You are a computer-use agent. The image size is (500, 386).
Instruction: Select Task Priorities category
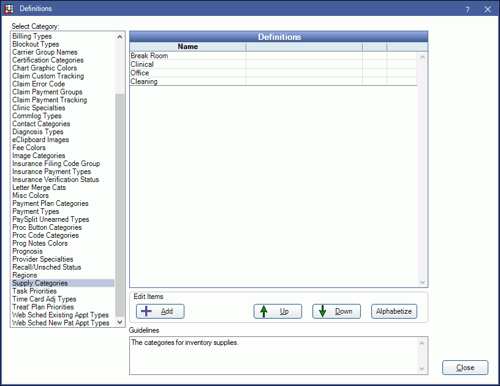(63, 291)
